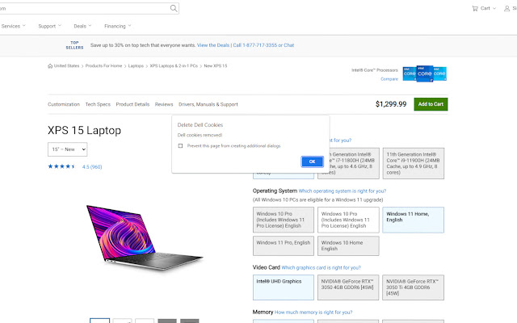Click Which operating system is right link
This screenshot has height=323, width=517.
click(x=343, y=191)
